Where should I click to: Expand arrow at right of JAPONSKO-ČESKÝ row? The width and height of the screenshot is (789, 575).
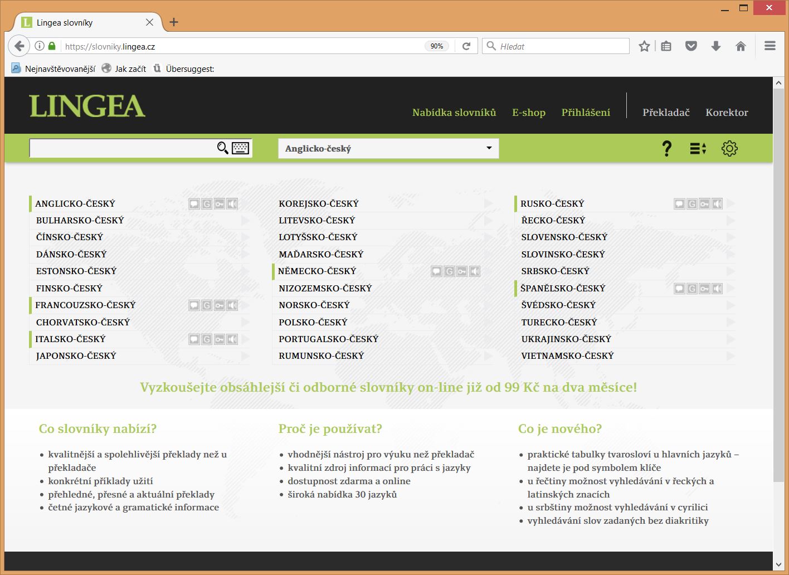(246, 356)
